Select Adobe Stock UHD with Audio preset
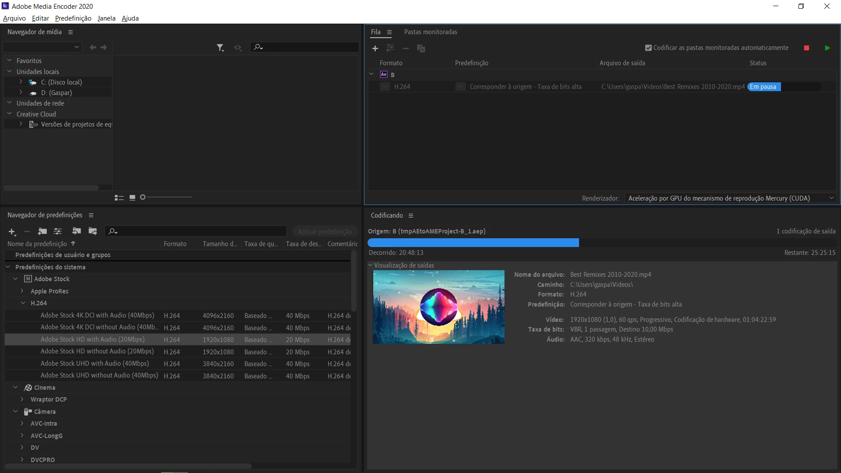Viewport: 841px width, 473px height. click(95, 364)
